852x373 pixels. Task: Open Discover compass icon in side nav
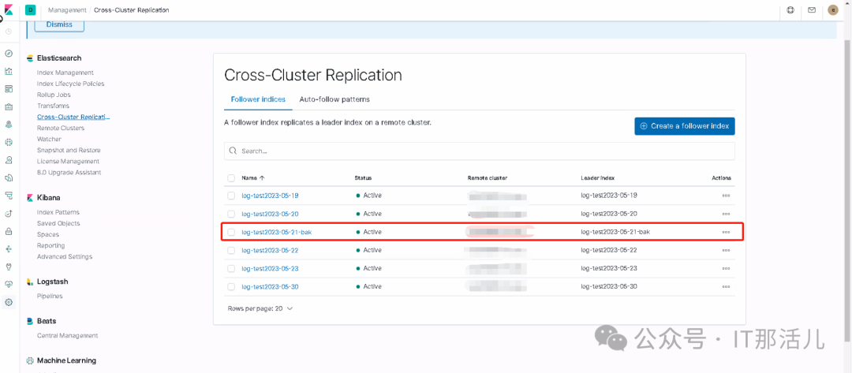coord(9,54)
